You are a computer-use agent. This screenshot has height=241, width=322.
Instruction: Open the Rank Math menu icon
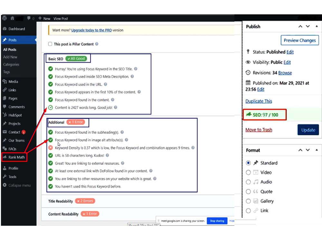[5, 157]
